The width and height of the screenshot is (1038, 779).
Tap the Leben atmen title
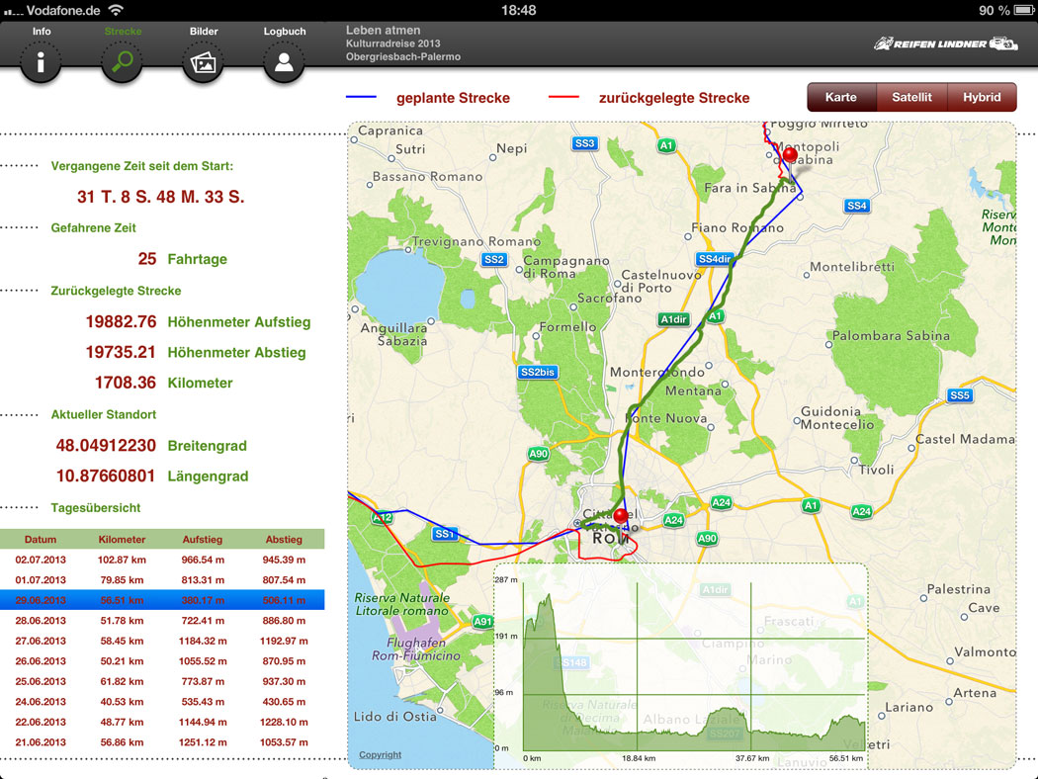(x=383, y=30)
